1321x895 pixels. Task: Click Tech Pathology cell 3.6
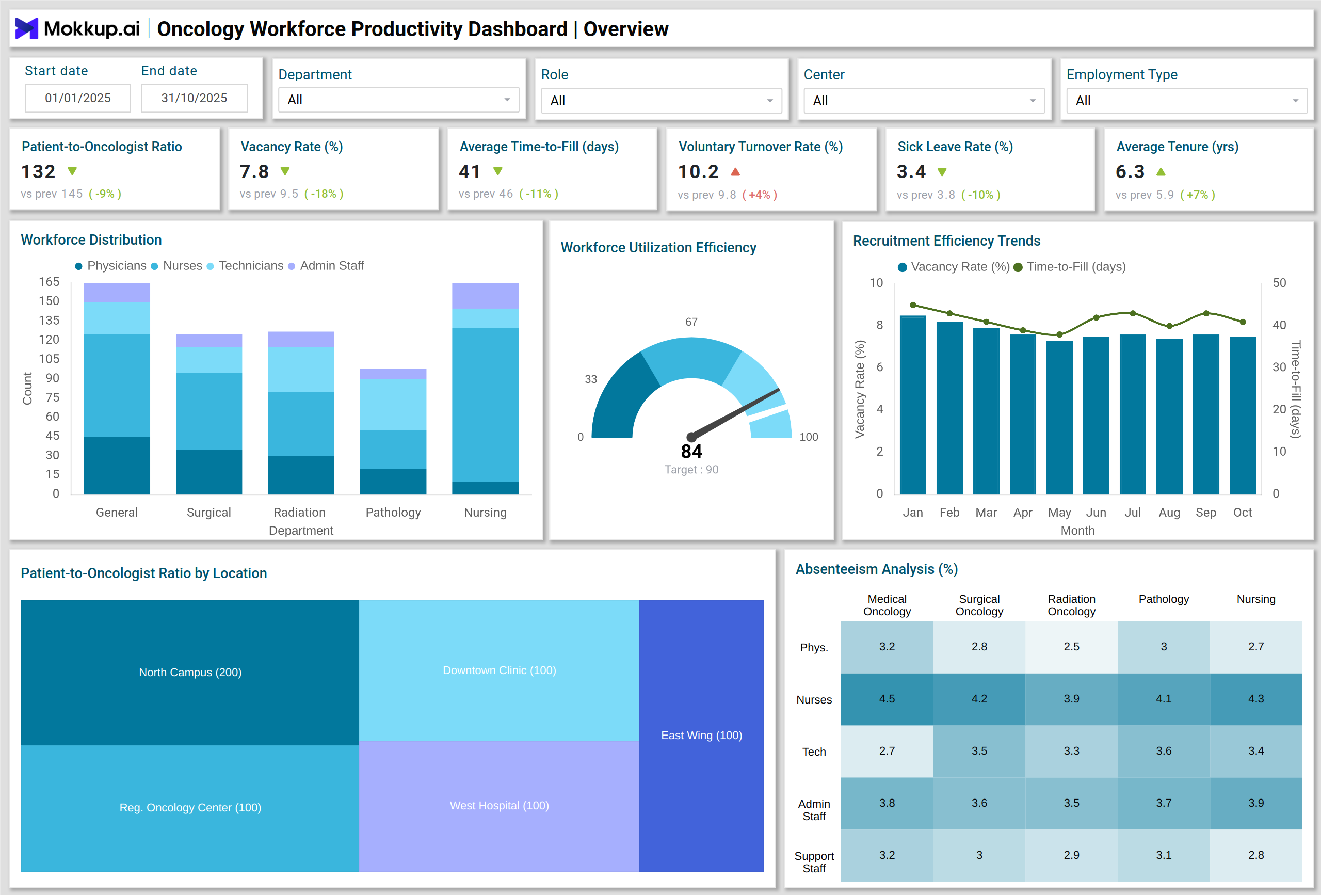1164,751
